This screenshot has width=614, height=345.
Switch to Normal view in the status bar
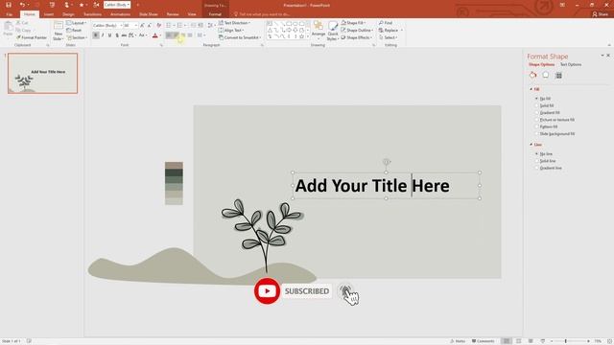(507, 341)
